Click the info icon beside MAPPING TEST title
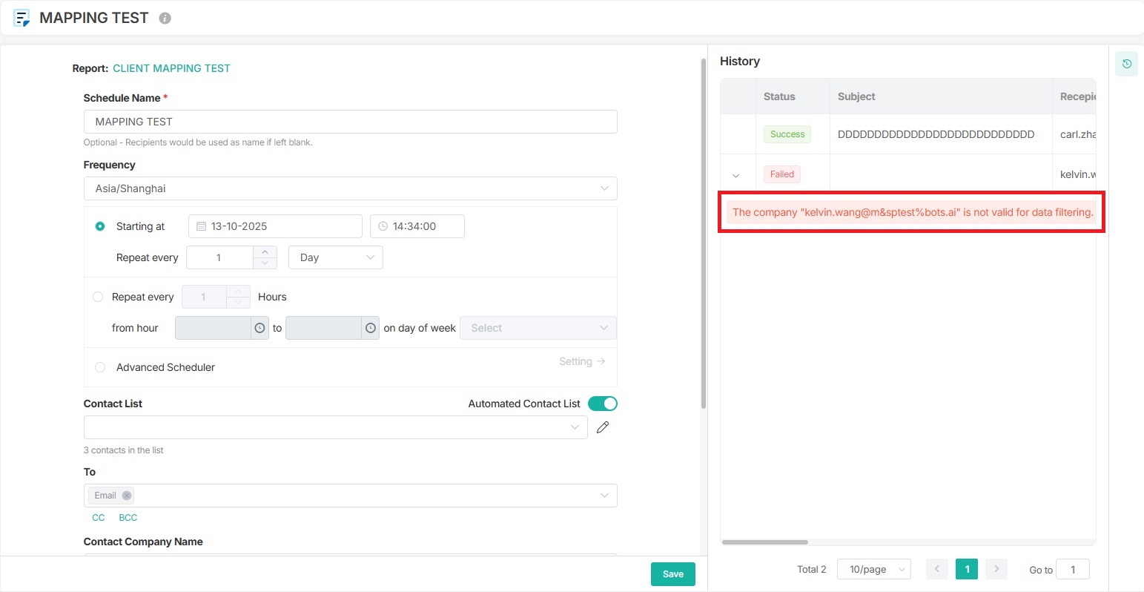 pyautogui.click(x=165, y=19)
